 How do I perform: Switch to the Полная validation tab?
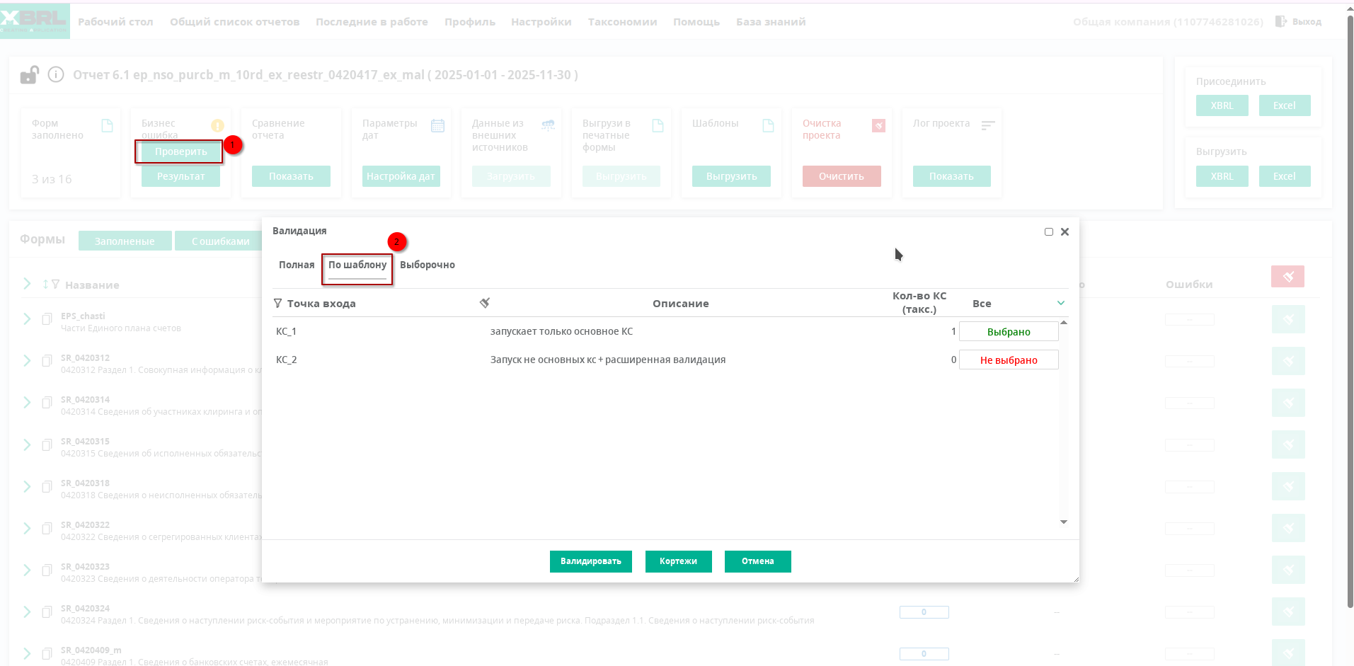pos(296,265)
